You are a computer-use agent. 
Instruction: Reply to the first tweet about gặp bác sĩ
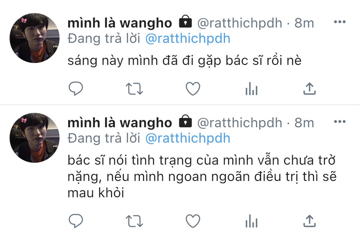(76, 89)
